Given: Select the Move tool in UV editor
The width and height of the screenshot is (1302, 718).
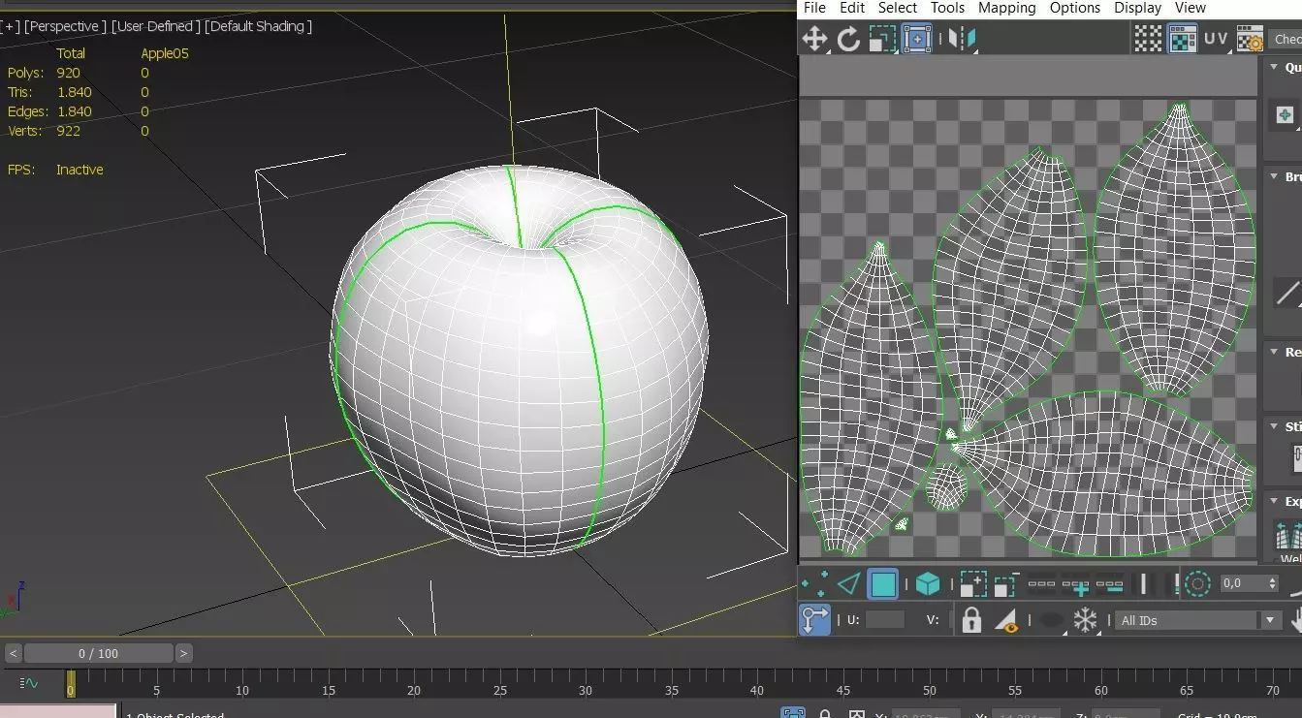Looking at the screenshot, I should click(x=814, y=39).
